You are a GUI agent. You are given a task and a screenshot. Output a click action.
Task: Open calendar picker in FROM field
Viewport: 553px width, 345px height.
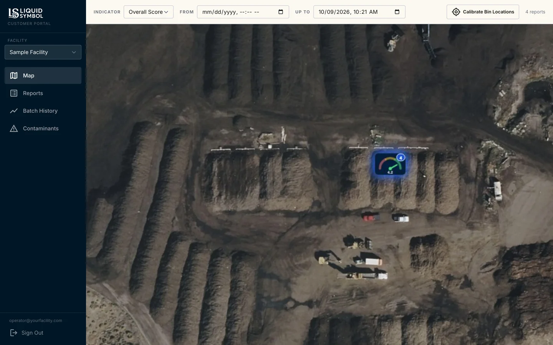tap(281, 12)
